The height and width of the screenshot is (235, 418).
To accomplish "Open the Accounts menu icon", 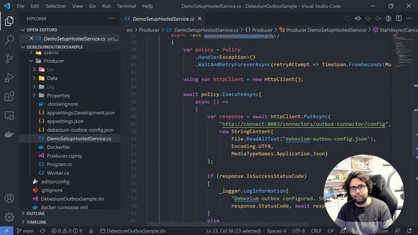I will pos(9,198).
